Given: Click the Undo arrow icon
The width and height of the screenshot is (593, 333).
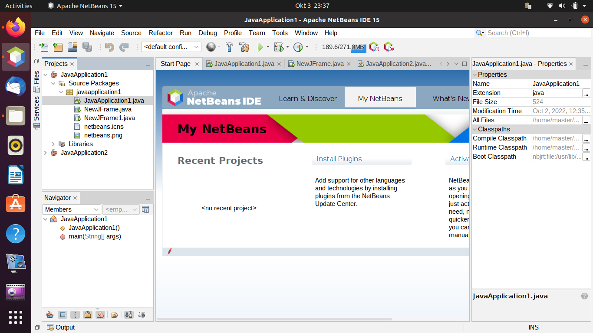Looking at the screenshot, I should coord(109,47).
